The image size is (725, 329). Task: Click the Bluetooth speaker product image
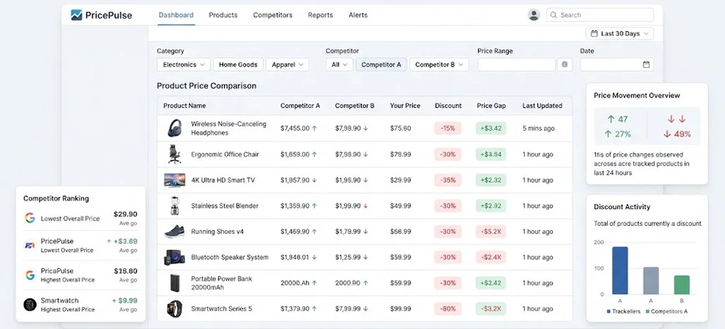(175, 258)
